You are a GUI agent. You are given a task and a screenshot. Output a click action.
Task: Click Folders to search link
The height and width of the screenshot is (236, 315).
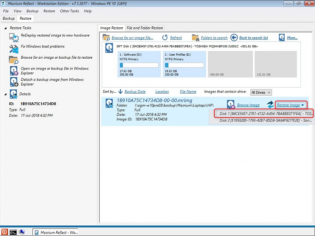(214, 38)
